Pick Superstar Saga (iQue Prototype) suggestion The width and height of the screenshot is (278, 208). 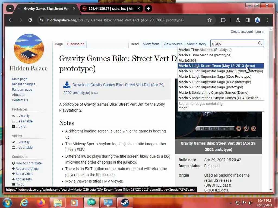(x=221, y=77)
